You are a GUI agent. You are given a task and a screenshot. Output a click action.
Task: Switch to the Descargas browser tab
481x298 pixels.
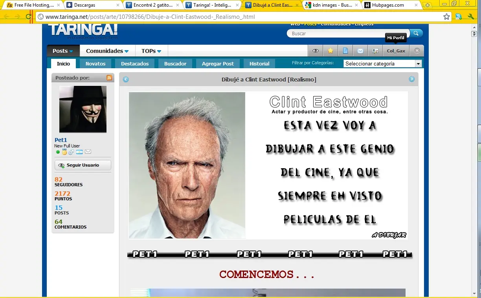pos(93,5)
